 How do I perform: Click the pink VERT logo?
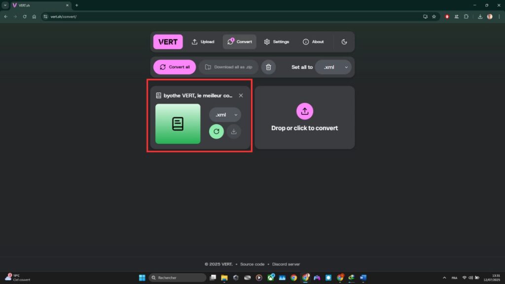[168, 42]
